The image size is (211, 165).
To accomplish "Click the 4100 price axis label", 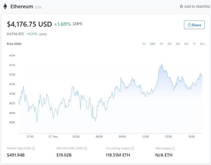I will pos(12,94).
